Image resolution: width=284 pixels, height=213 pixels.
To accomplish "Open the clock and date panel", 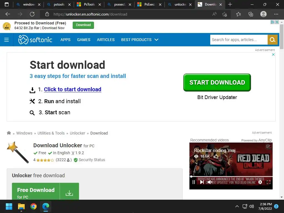I will click(x=265, y=206).
